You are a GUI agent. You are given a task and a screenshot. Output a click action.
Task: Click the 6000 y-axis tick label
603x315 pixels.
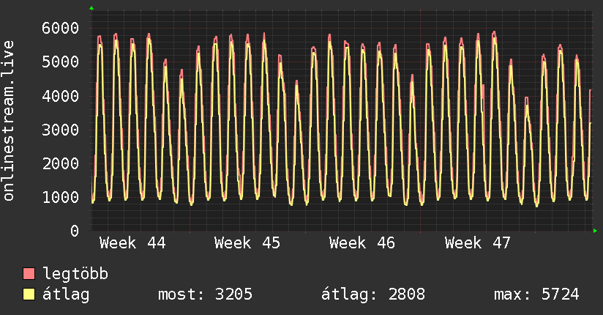tap(59, 29)
